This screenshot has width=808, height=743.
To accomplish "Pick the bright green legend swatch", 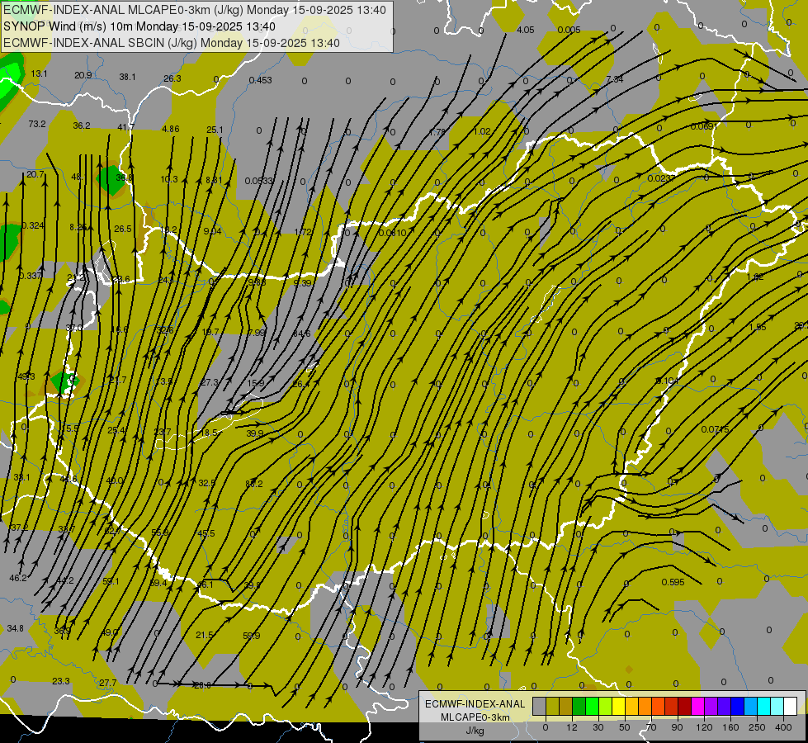I will coord(592,706).
